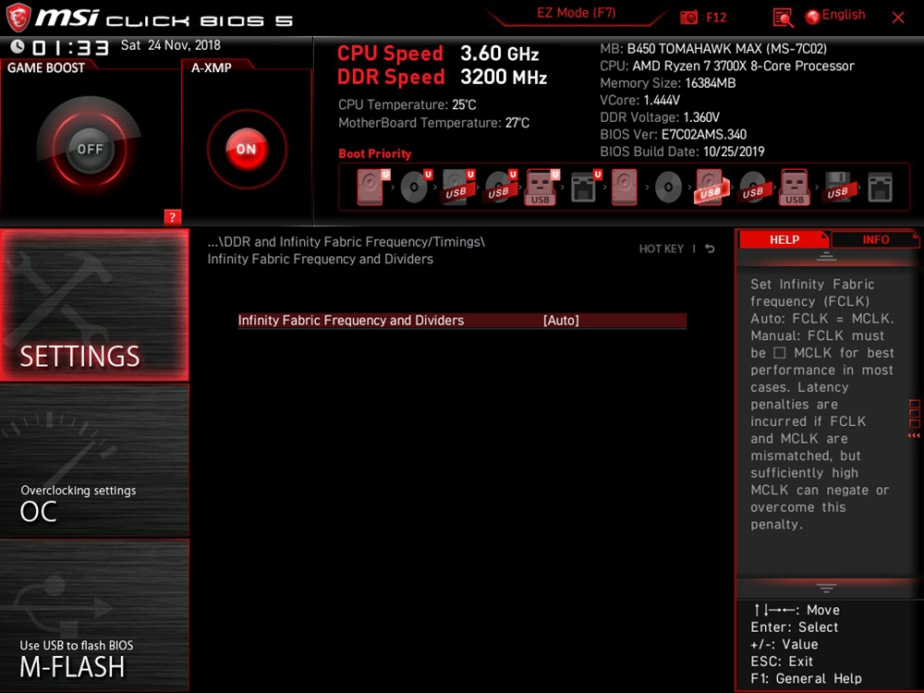Click the BIOS Ver E7C02AMS.340 line
This screenshot has height=693, width=924.
click(673, 134)
